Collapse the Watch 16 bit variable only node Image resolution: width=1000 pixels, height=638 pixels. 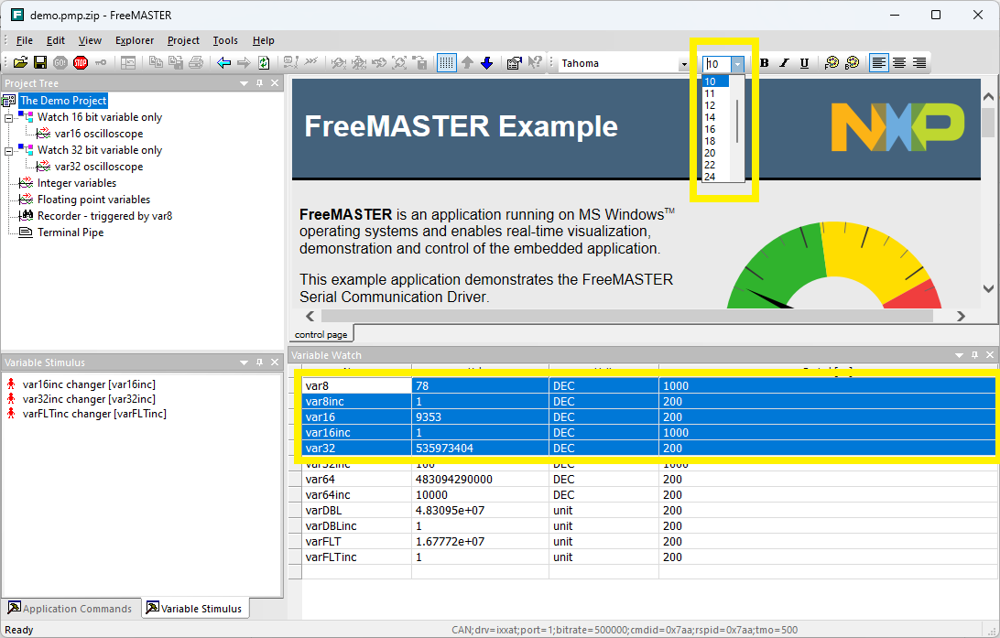click(x=7, y=117)
